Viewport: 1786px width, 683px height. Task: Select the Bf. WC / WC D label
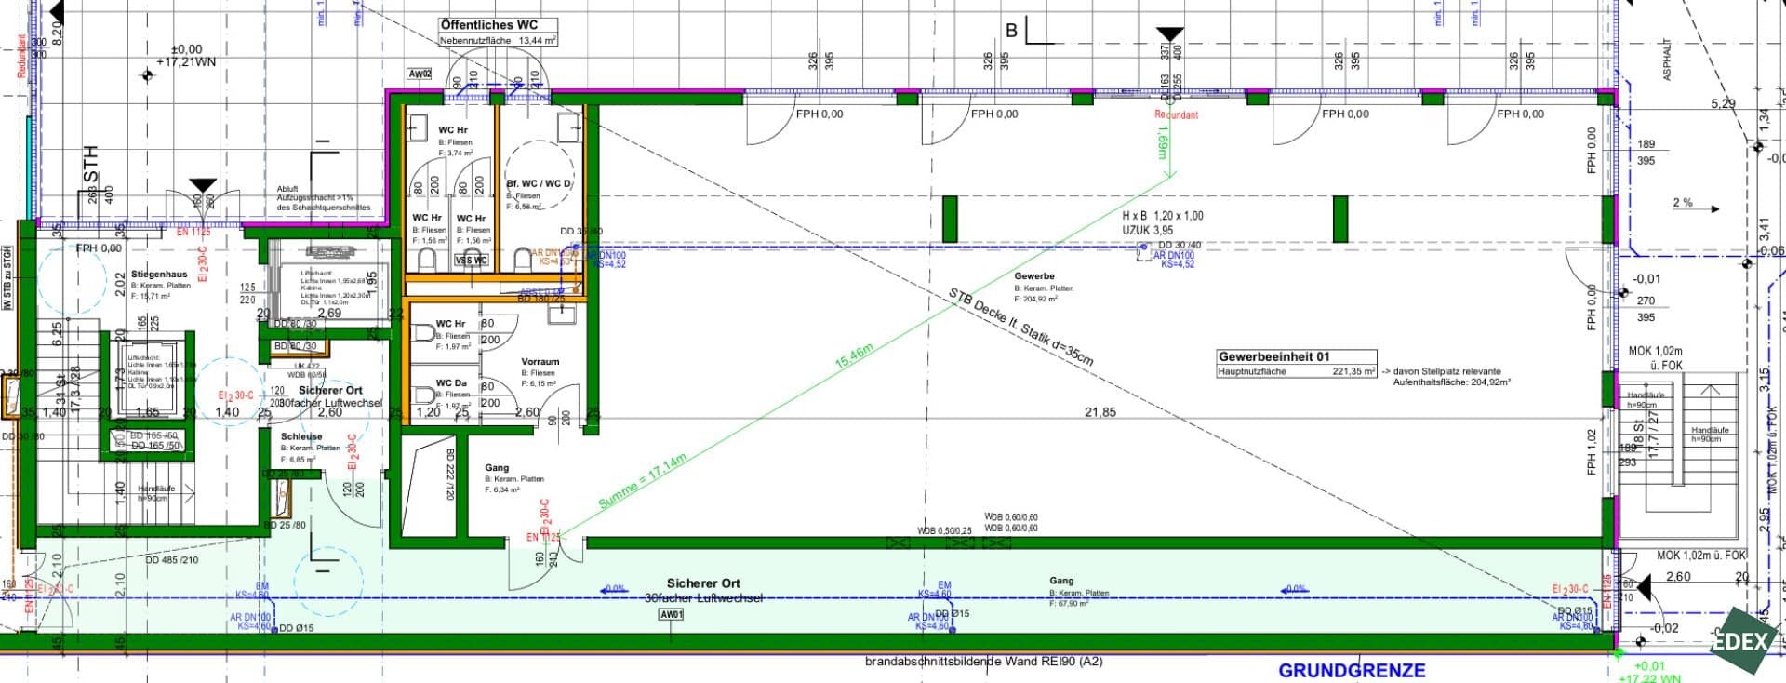point(539,184)
